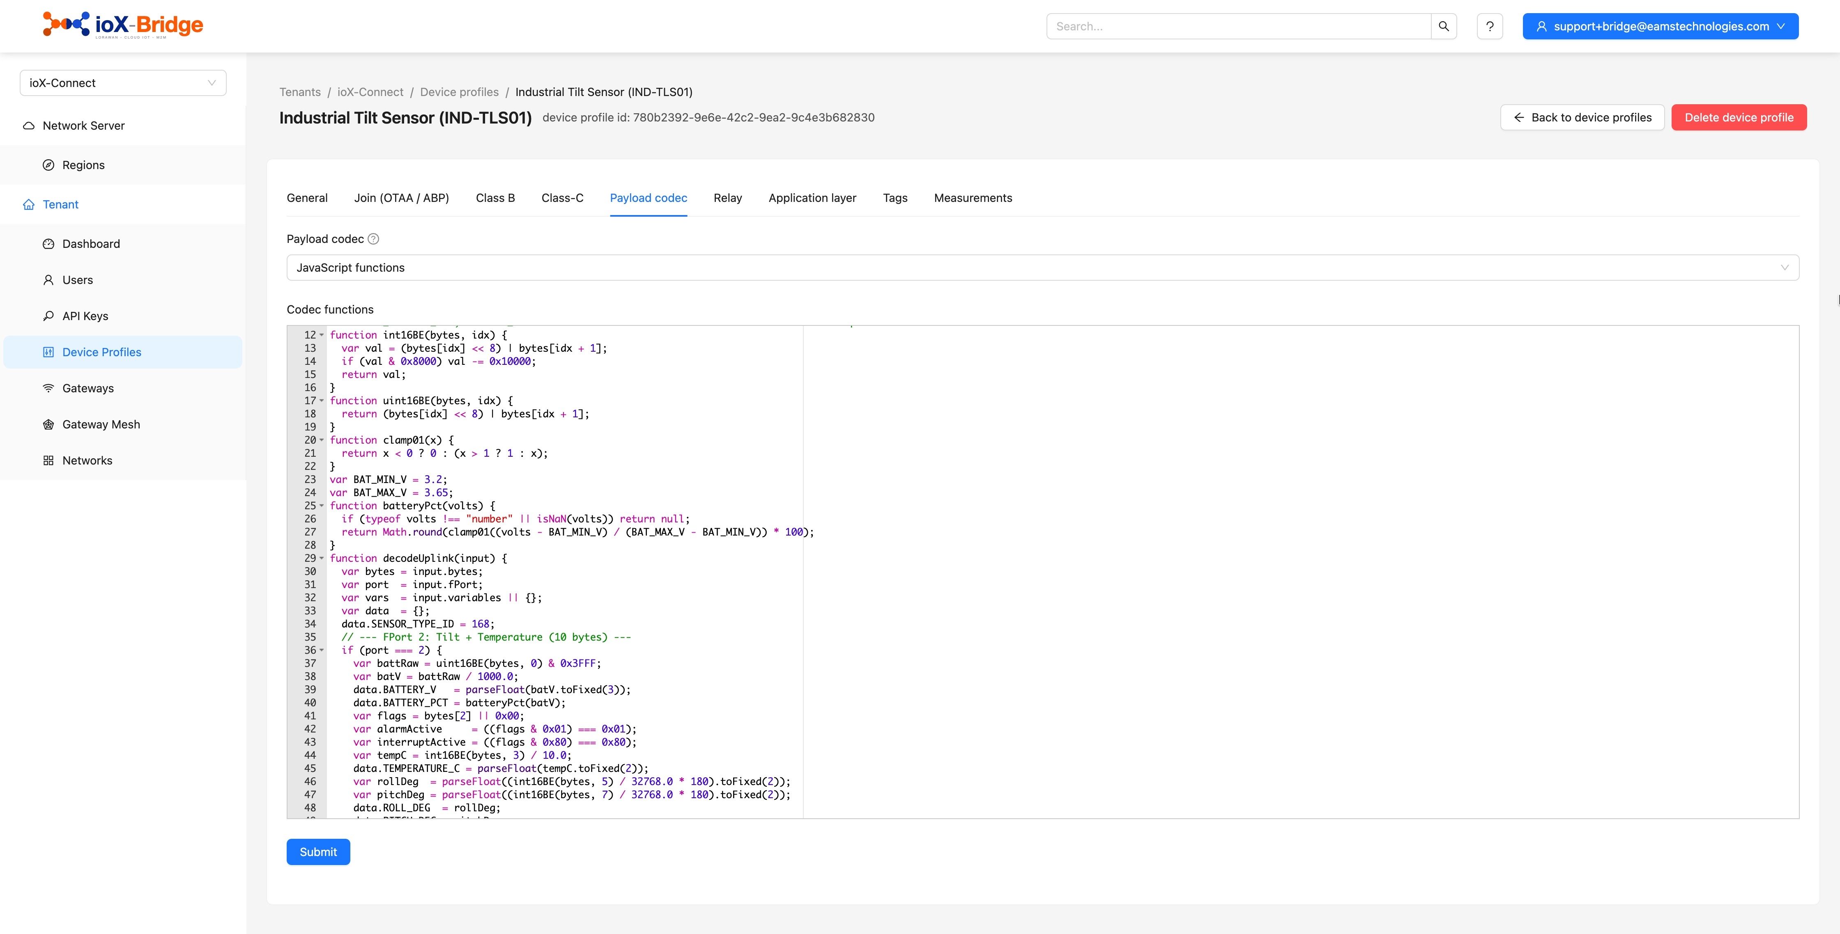Click the ioX-Bridge logo
The image size is (1840, 934).
[123, 25]
